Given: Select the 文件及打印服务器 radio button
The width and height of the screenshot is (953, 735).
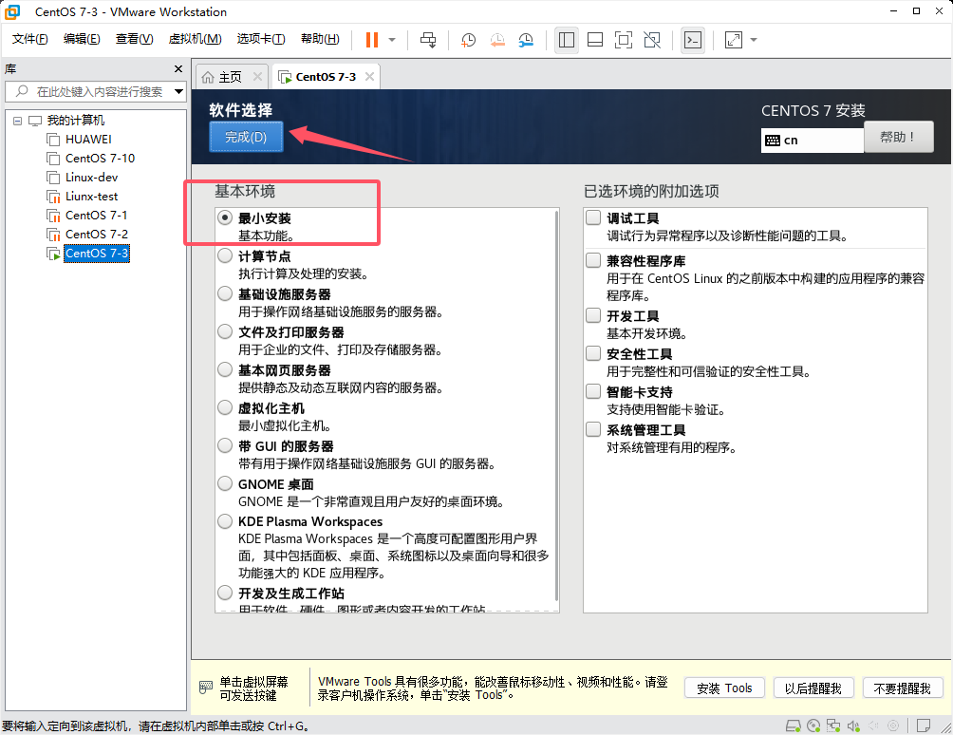Looking at the screenshot, I should pos(225,332).
